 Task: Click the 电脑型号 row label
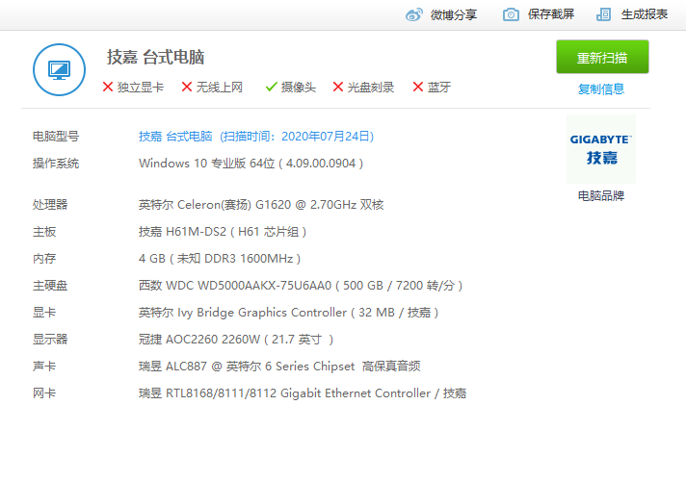pos(56,137)
